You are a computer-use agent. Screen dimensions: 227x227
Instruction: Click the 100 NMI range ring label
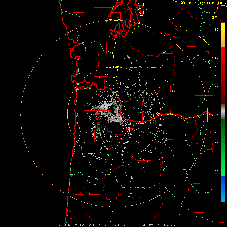(114, 20)
